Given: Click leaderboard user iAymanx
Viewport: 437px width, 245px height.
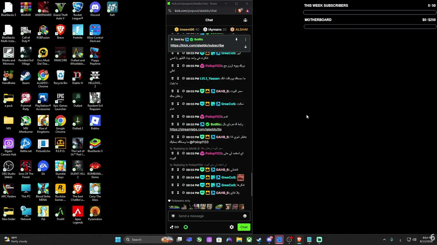Looking at the screenshot, I should click(215, 30).
